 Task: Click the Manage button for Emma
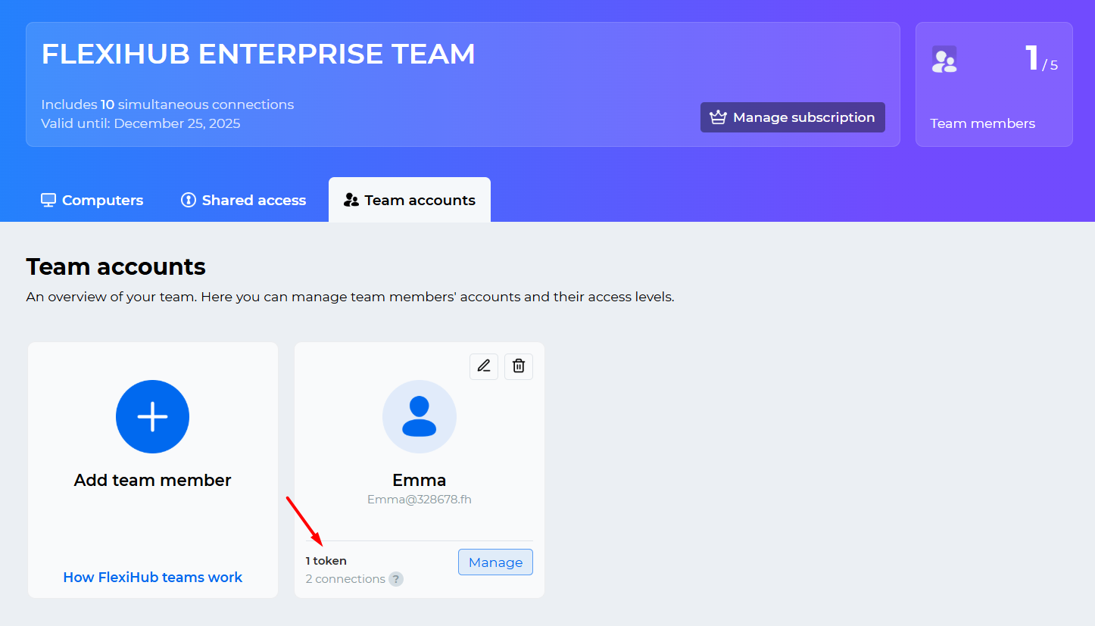(495, 562)
